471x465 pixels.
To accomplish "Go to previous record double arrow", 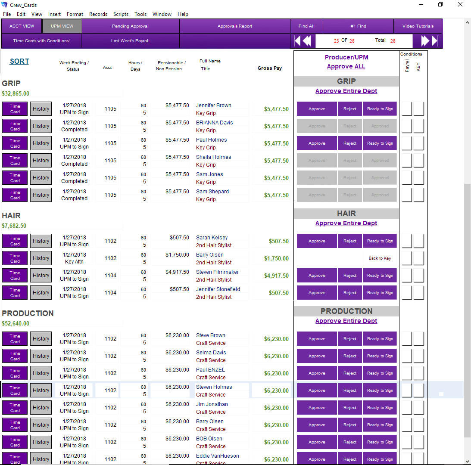I will 306,41.
